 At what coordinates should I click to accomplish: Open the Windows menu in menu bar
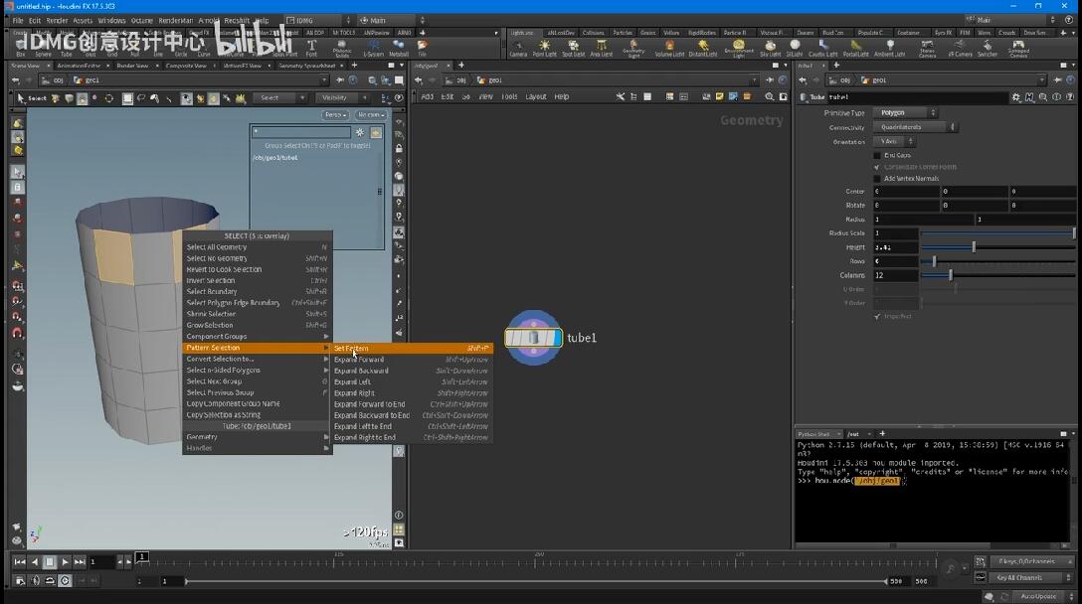[x=111, y=20]
